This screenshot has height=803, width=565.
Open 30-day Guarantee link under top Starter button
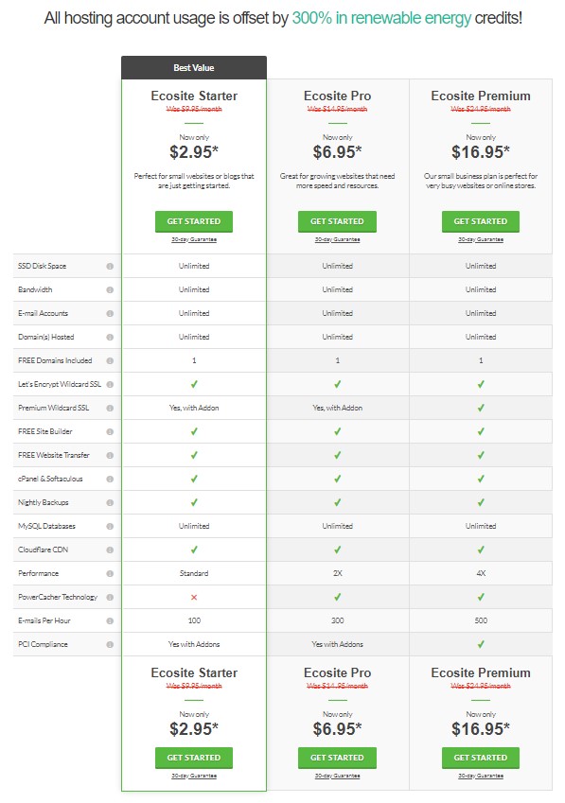coord(194,239)
